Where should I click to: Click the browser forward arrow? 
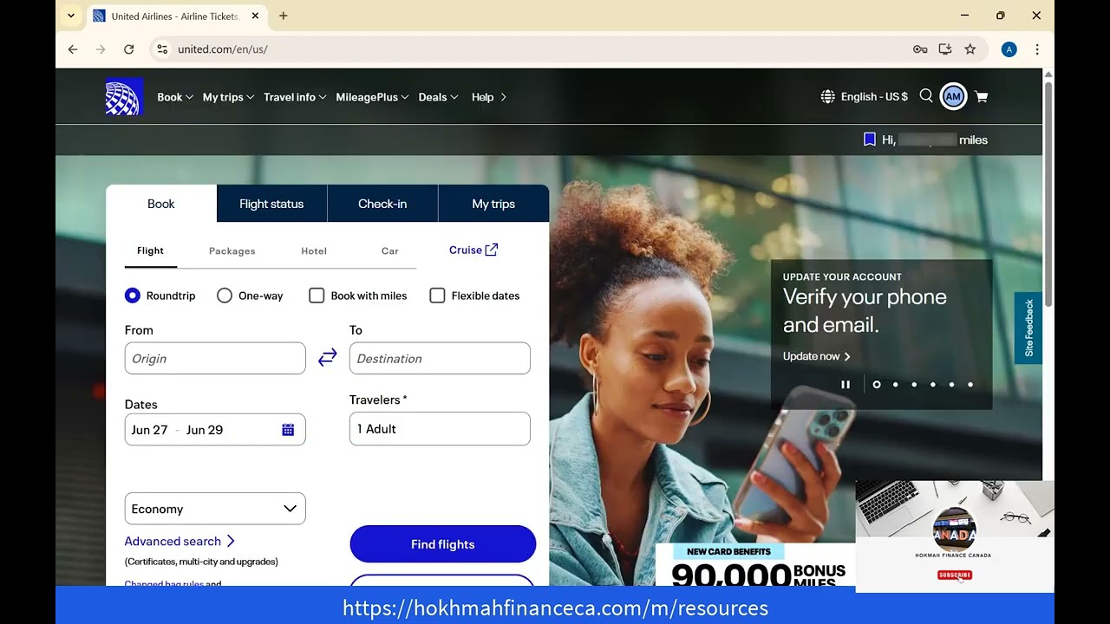[101, 49]
